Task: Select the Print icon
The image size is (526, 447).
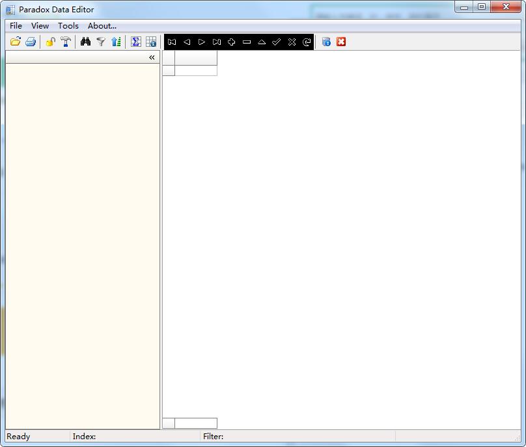Action: click(x=31, y=42)
